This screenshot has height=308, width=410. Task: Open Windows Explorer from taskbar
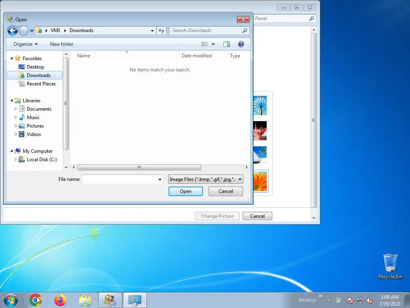click(x=85, y=300)
